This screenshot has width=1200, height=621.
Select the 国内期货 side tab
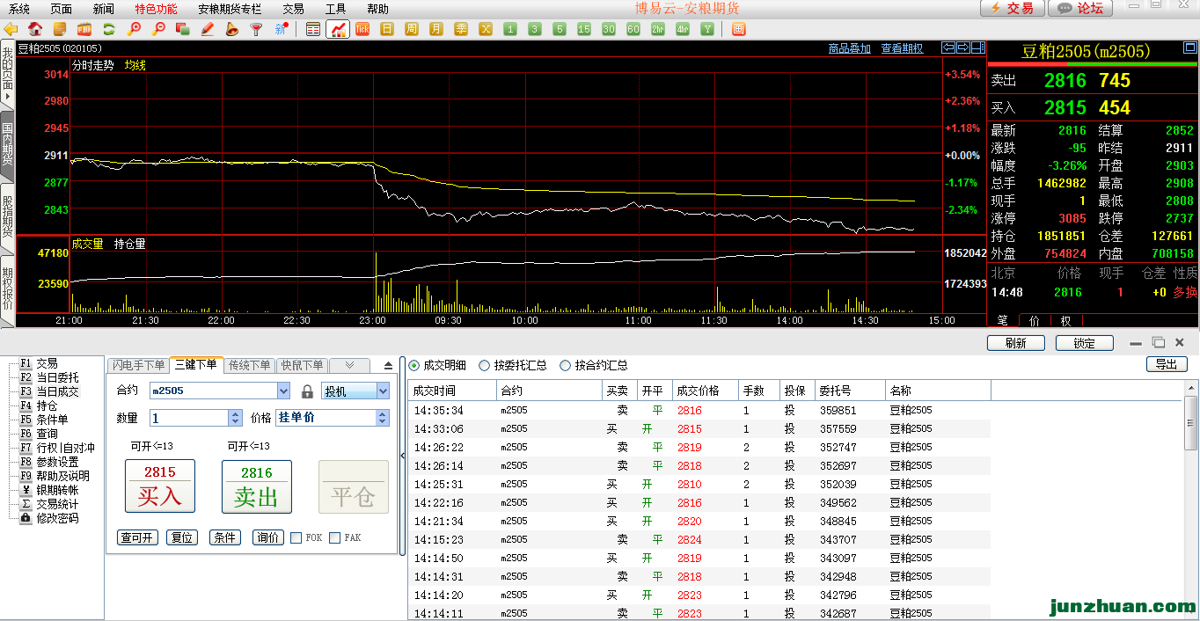[7, 145]
